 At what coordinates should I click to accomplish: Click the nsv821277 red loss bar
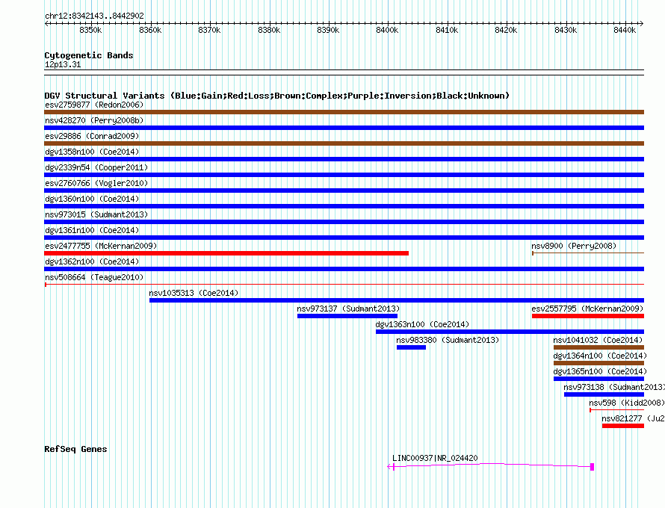[x=623, y=426]
